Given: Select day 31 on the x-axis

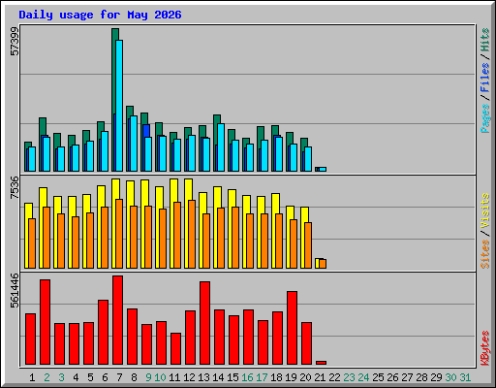Looking at the screenshot, I should pos(465,377).
